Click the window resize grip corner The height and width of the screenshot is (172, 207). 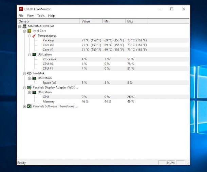[x=188, y=163]
